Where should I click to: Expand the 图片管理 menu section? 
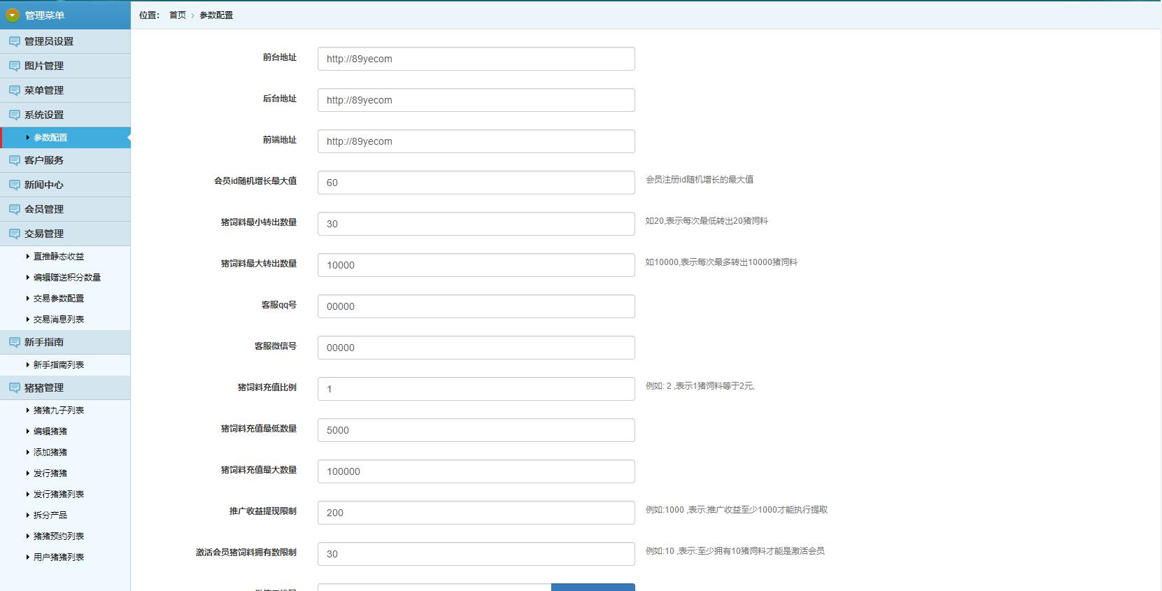tap(65, 66)
